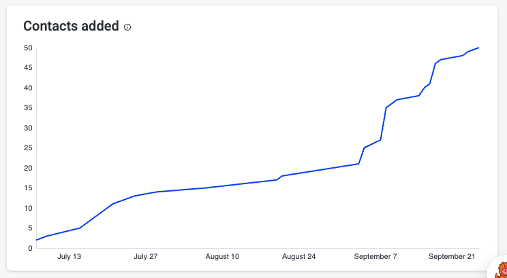The height and width of the screenshot is (278, 507).
Task: Select the August 24 date label
Action: tap(298, 257)
